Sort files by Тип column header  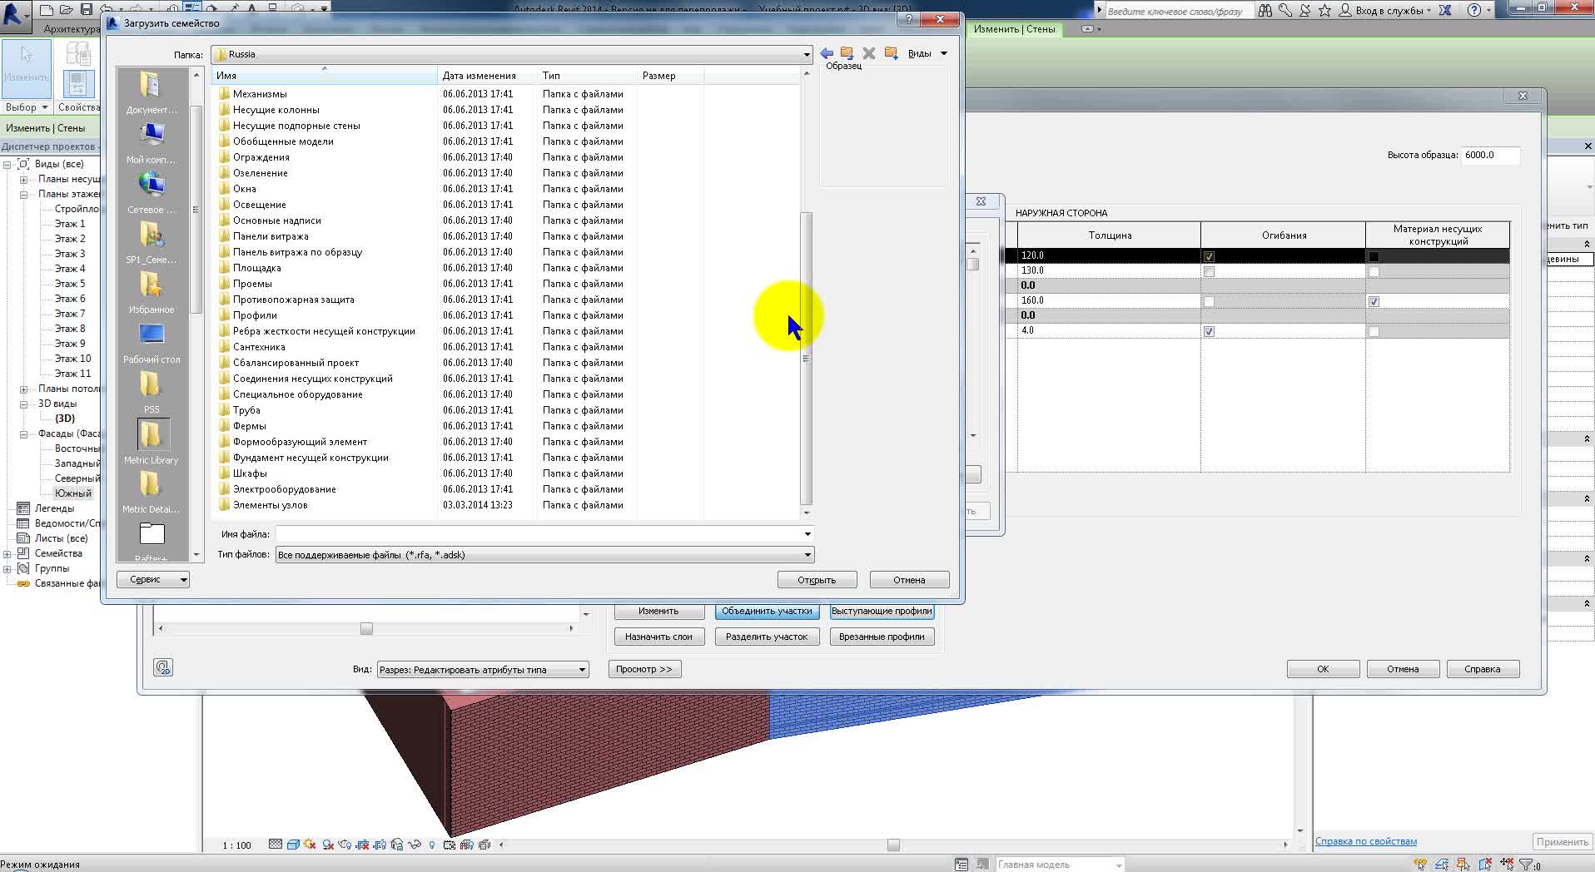tap(587, 76)
